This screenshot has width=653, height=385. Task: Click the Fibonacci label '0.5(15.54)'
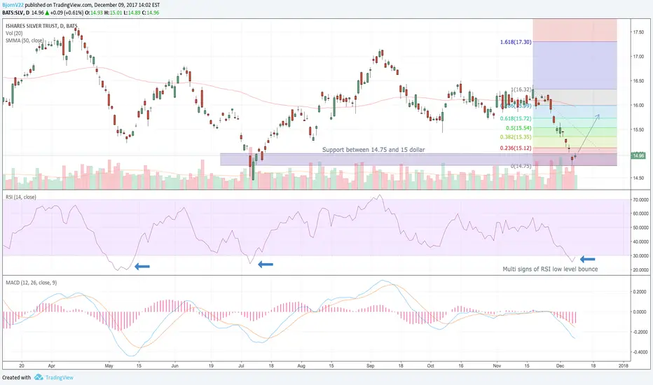pos(518,128)
